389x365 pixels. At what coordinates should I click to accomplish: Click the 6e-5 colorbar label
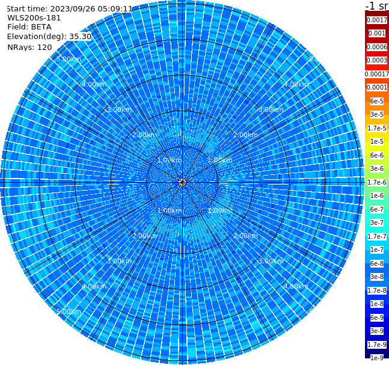[x=377, y=101]
